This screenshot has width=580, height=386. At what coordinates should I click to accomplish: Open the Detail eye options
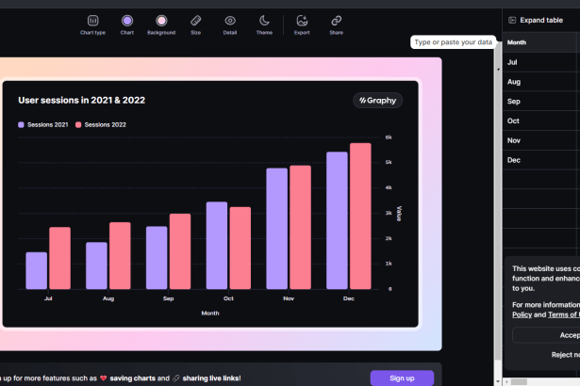pos(230,21)
